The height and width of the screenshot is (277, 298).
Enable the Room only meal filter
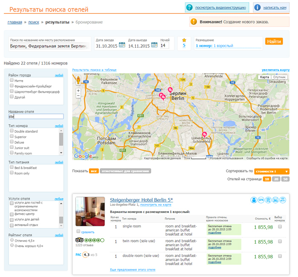click(12, 172)
